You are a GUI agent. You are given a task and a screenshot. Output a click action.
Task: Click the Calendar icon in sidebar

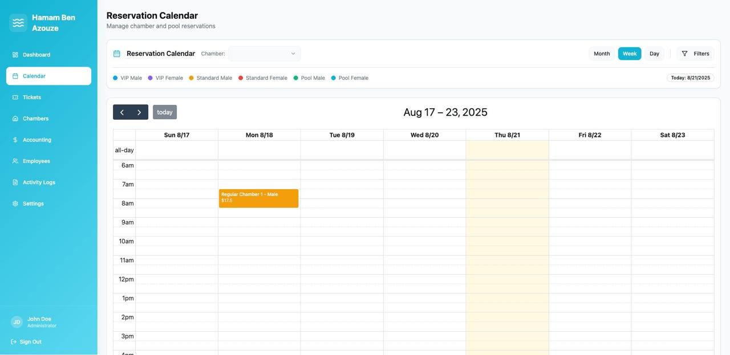click(x=15, y=76)
